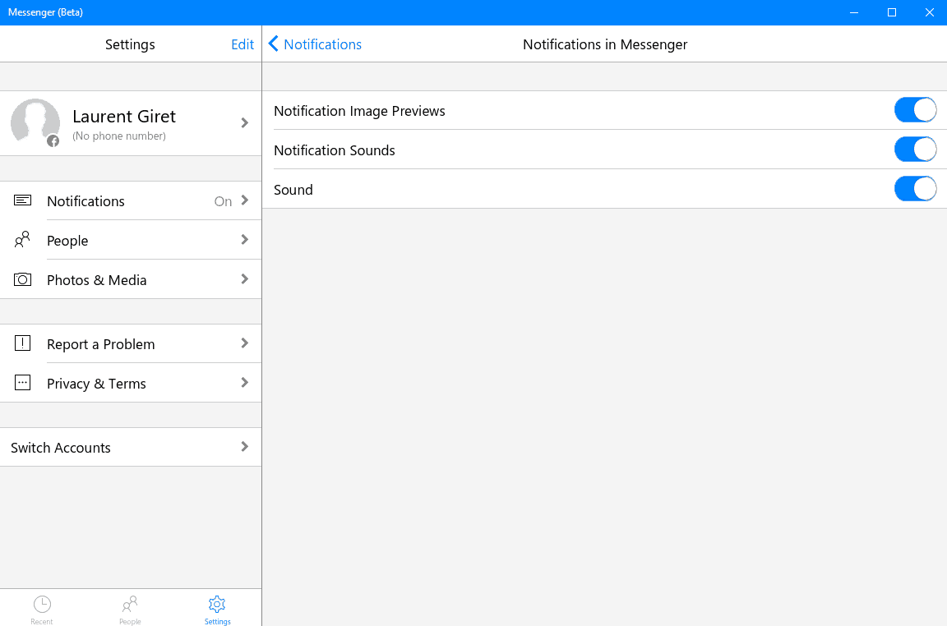Open the People settings row
Image resolution: width=947 pixels, height=626 pixels.
131,240
